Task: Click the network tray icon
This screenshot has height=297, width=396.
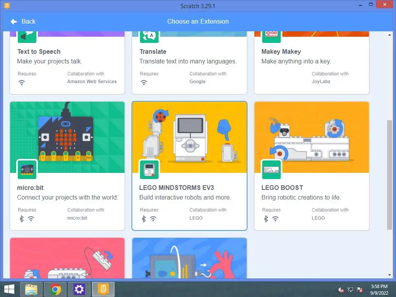Action: pos(350,290)
